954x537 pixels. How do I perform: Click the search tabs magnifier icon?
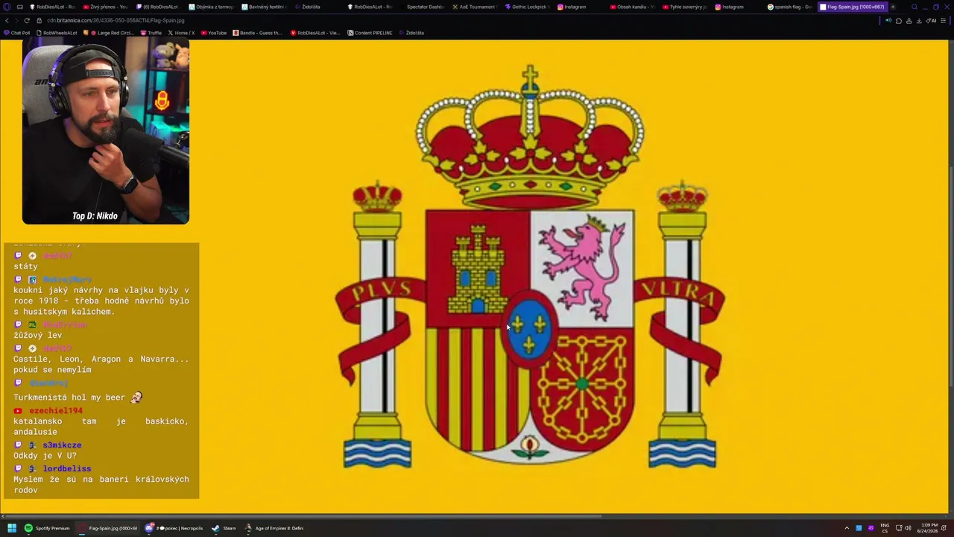point(914,7)
